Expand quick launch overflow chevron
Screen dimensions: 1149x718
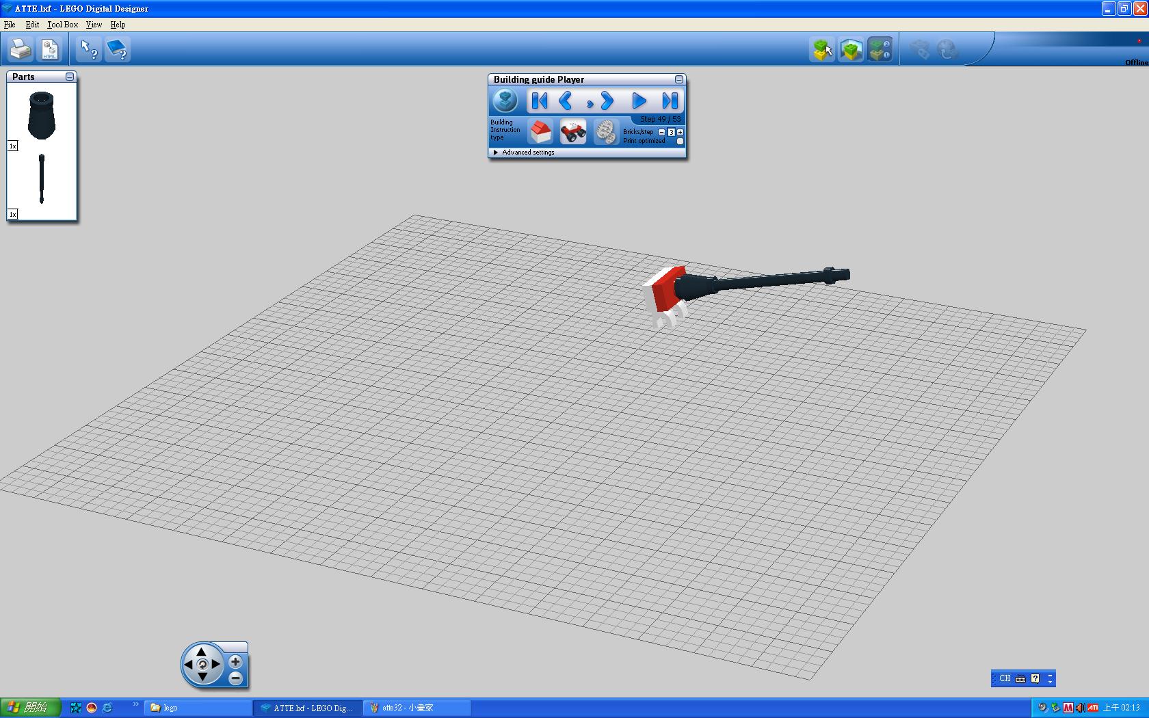(x=135, y=704)
